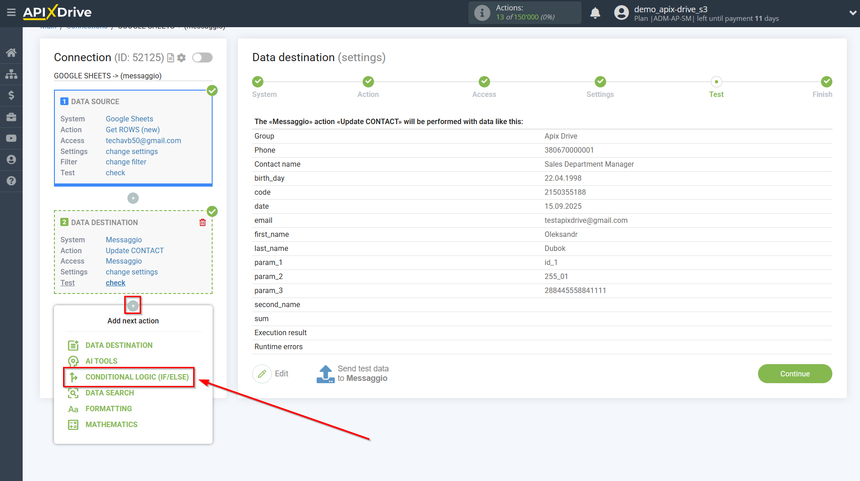Image resolution: width=860 pixels, height=481 pixels.
Task: Click the ApiX-Drive logo
Action: click(x=58, y=12)
